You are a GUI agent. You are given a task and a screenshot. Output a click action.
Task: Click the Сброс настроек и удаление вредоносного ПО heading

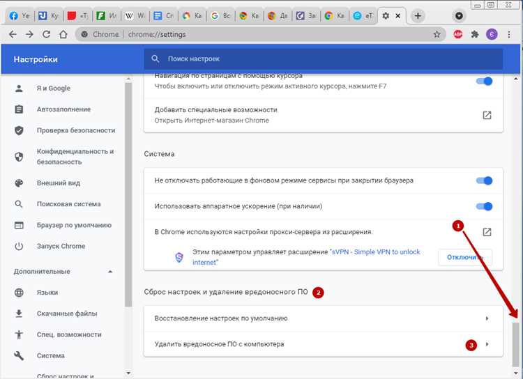coord(226,292)
